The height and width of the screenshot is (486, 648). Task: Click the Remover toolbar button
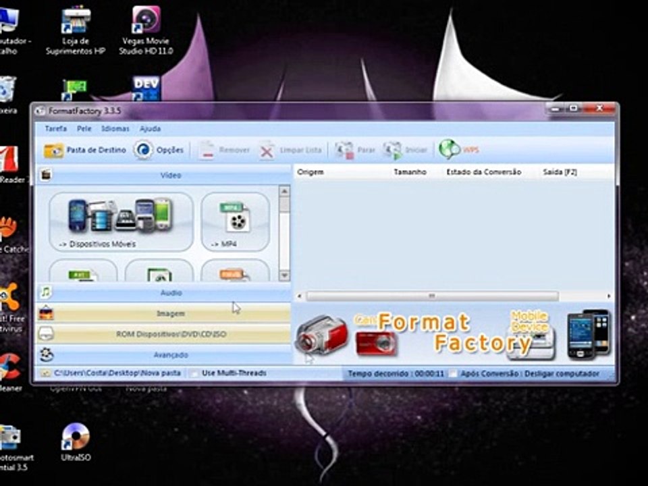point(223,150)
